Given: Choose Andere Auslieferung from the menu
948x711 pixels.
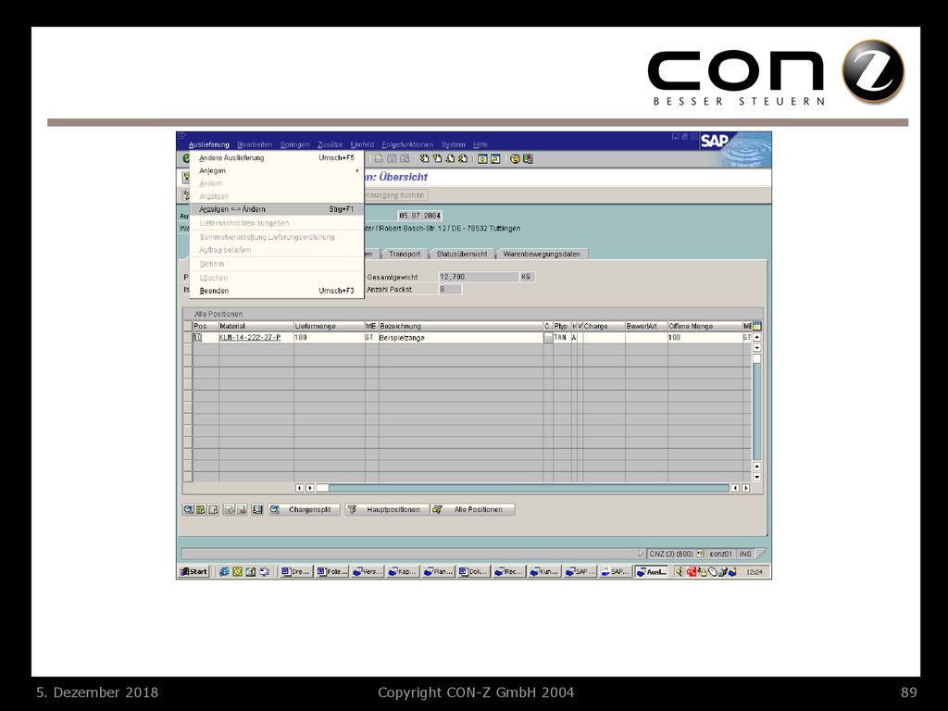Looking at the screenshot, I should click(x=278, y=157).
